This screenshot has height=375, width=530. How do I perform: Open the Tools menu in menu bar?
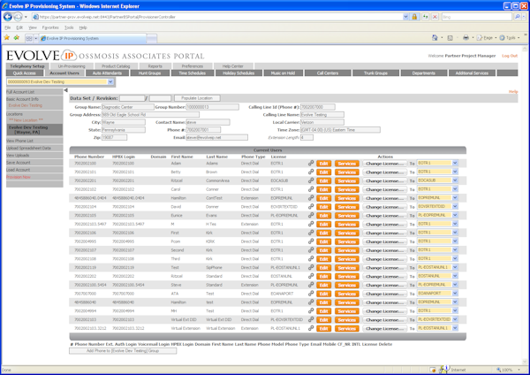click(69, 27)
